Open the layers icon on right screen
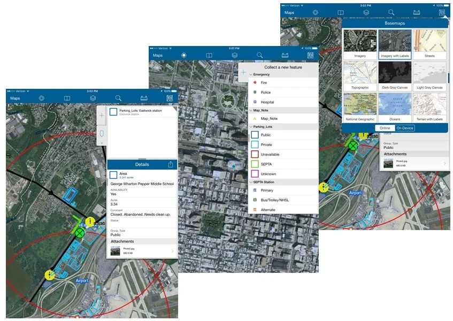 coord(366,12)
